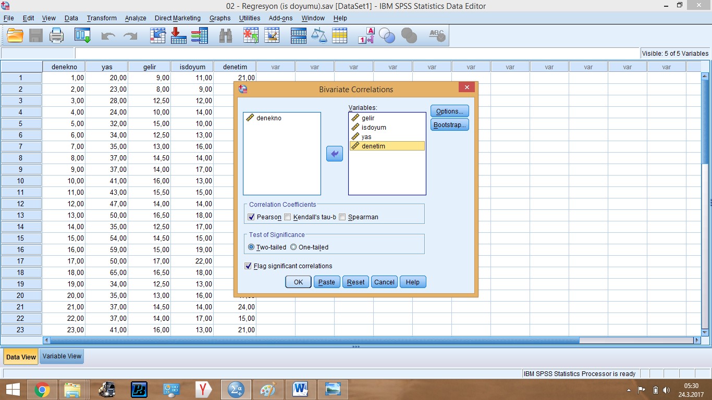
Task: Open the Direct Marketing menu
Action: point(177,18)
